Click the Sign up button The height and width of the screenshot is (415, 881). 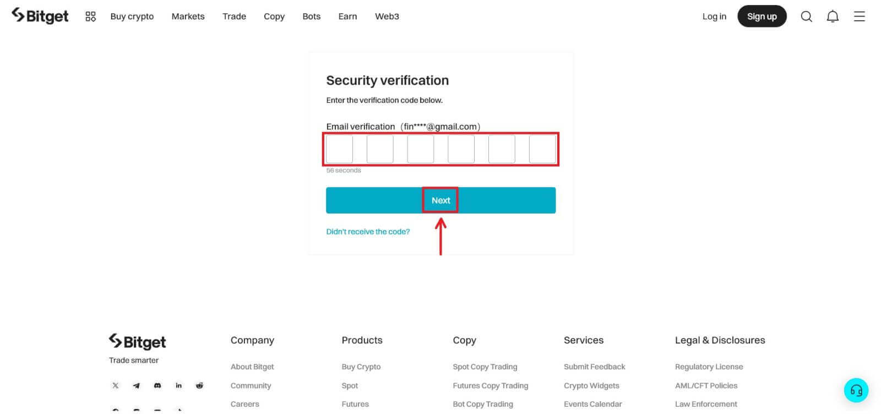[x=762, y=17]
